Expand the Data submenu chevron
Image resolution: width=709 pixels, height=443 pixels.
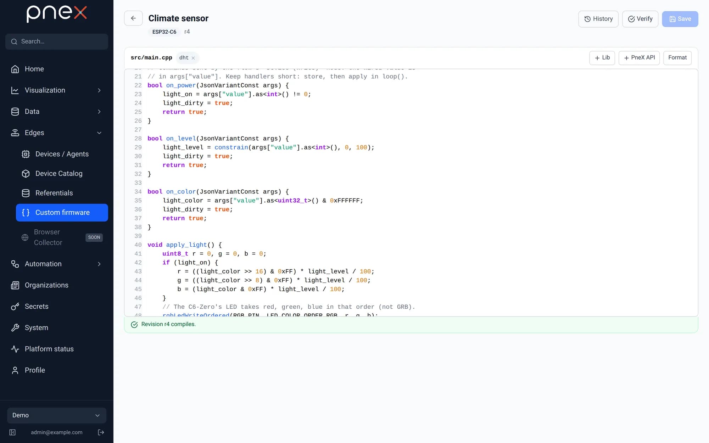99,112
